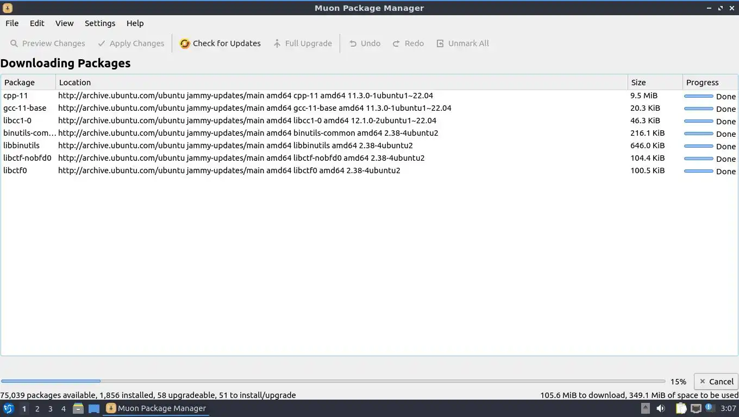739x417 pixels.
Task: Click the Apply Changes checkmark icon
Action: pyautogui.click(x=102, y=43)
